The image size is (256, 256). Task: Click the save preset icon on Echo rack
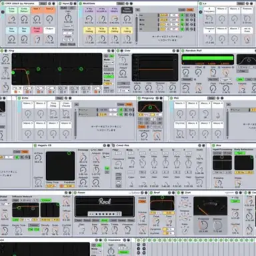coord(70,98)
